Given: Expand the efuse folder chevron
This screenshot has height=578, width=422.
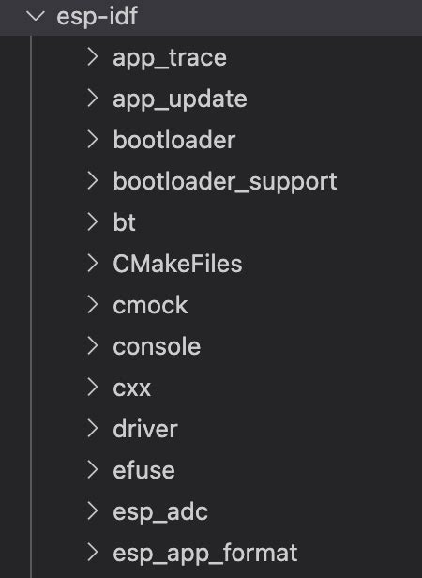Looking at the screenshot, I should pos(93,470).
